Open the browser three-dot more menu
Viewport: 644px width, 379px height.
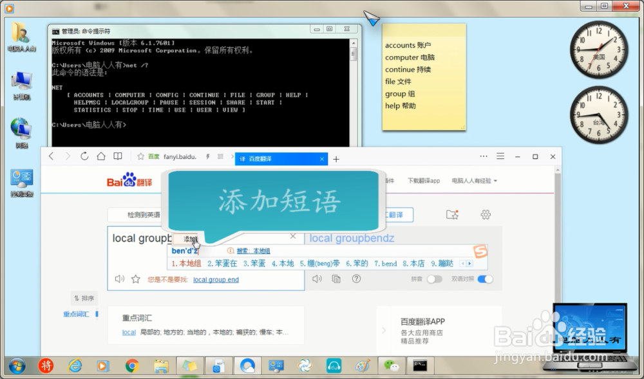click(484, 156)
